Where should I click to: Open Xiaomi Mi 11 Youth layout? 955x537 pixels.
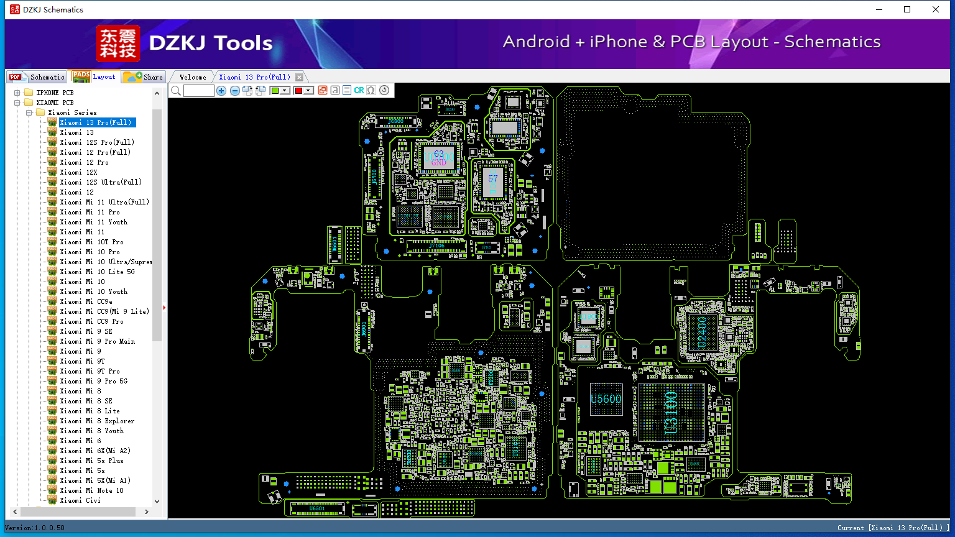(x=94, y=222)
